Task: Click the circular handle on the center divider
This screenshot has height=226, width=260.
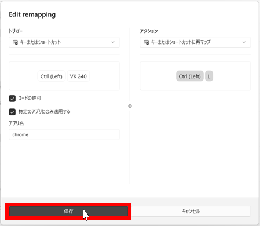Action: 130,106
